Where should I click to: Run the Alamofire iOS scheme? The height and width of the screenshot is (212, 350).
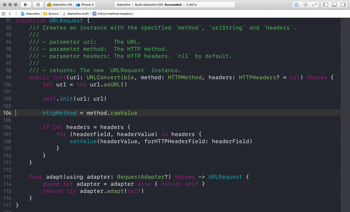[x=25, y=4]
